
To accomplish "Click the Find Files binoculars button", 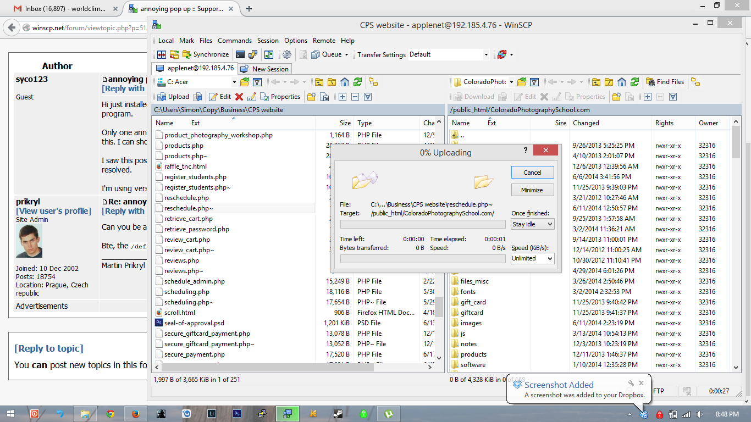I will click(x=665, y=82).
